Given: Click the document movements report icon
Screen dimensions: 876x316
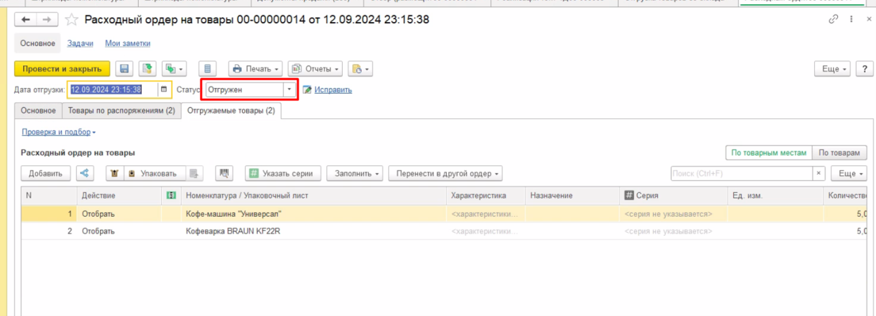Looking at the screenshot, I should [207, 69].
